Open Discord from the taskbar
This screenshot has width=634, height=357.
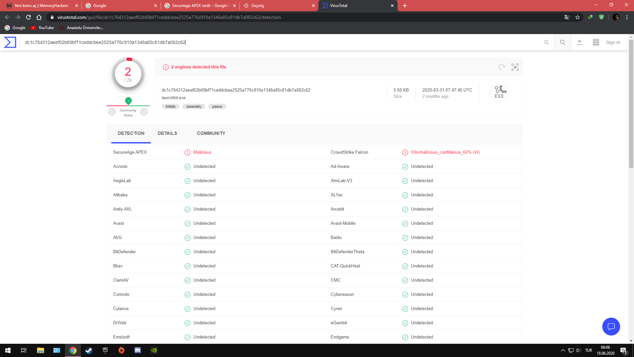tap(138, 350)
